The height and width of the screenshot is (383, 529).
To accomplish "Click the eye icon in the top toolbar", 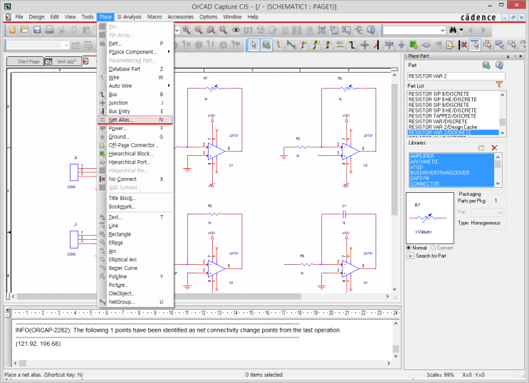I will click(236, 30).
